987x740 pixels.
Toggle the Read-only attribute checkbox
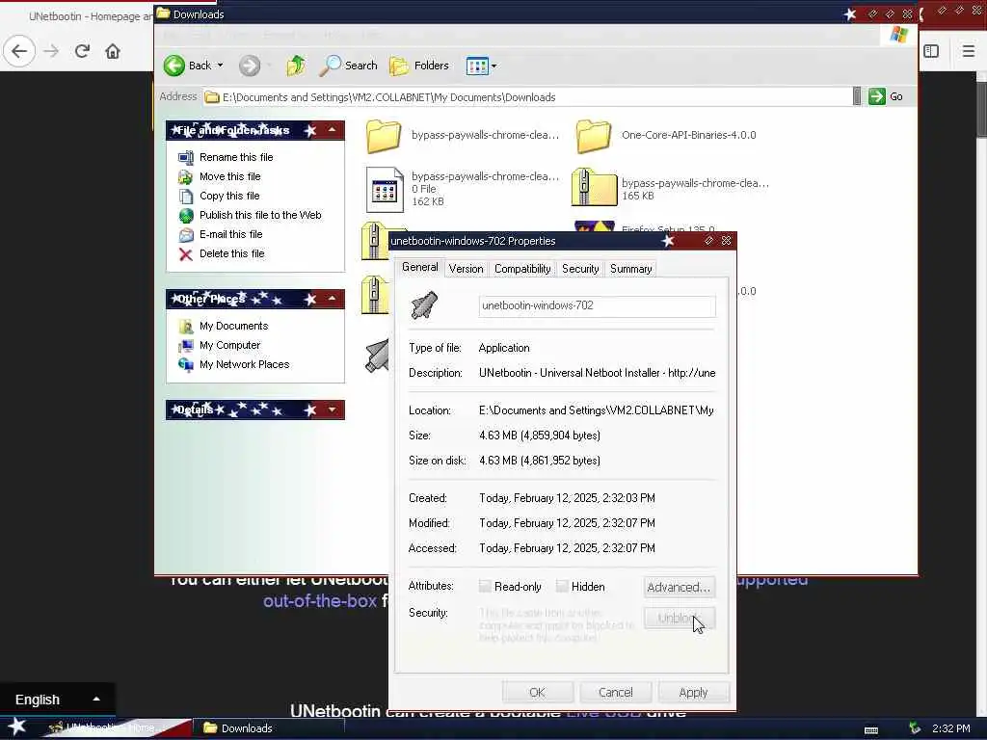(485, 587)
